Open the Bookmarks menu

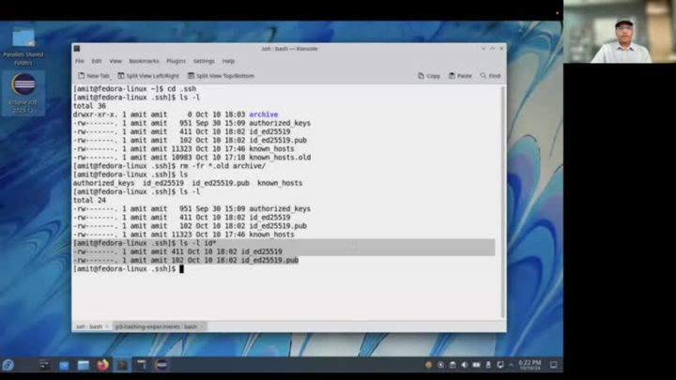point(144,61)
